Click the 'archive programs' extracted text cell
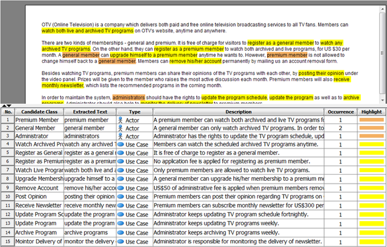387x247 pixels. (90, 232)
